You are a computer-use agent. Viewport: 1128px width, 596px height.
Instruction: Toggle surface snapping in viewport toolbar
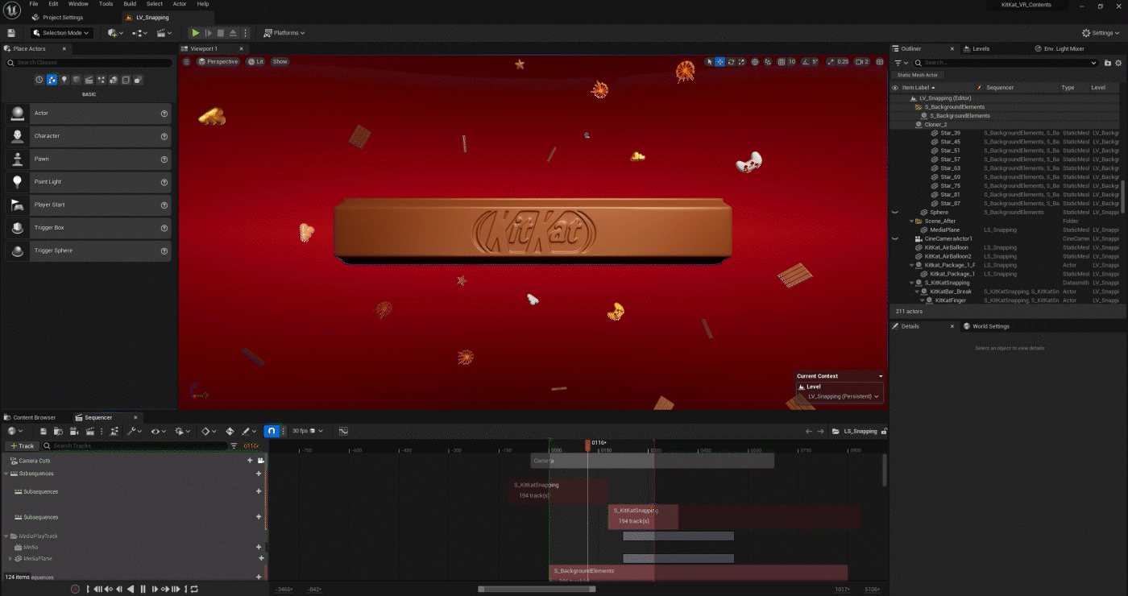(766, 62)
